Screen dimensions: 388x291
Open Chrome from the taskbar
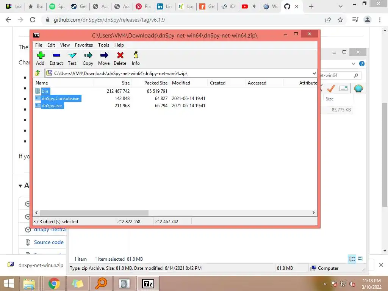[x=54, y=283]
